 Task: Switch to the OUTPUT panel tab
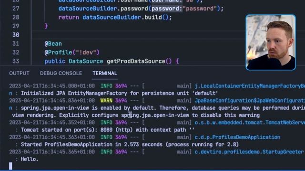click(19, 73)
